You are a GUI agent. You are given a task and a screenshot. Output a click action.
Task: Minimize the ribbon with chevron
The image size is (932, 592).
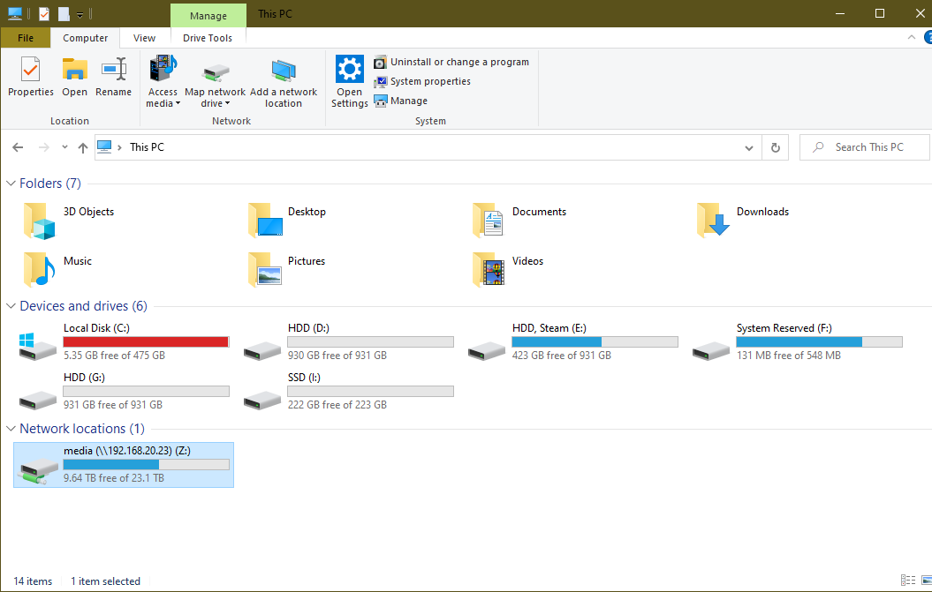point(911,37)
